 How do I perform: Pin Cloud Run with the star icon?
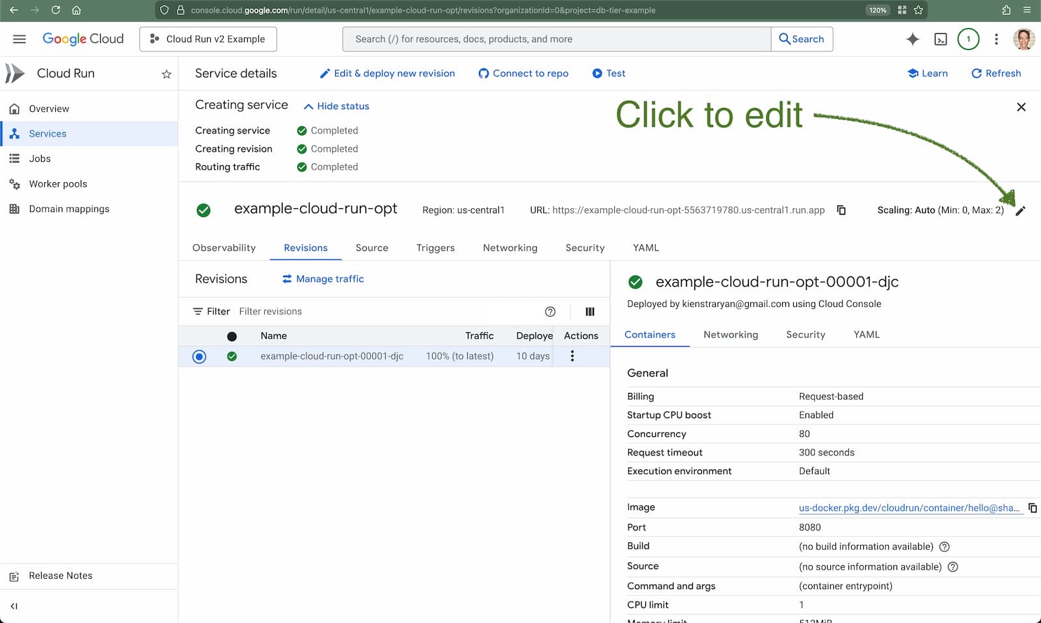pos(167,74)
